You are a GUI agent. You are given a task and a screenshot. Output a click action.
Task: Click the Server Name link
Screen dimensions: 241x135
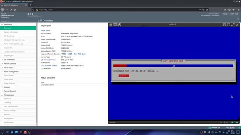pos(45,31)
